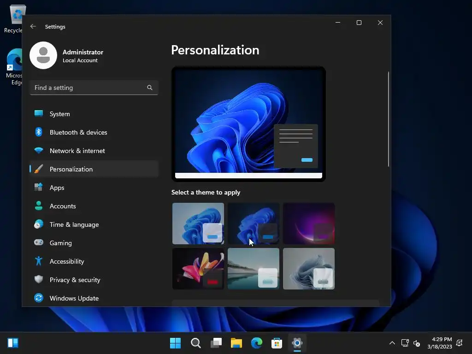Click the Privacy & security shield icon

click(x=39, y=279)
